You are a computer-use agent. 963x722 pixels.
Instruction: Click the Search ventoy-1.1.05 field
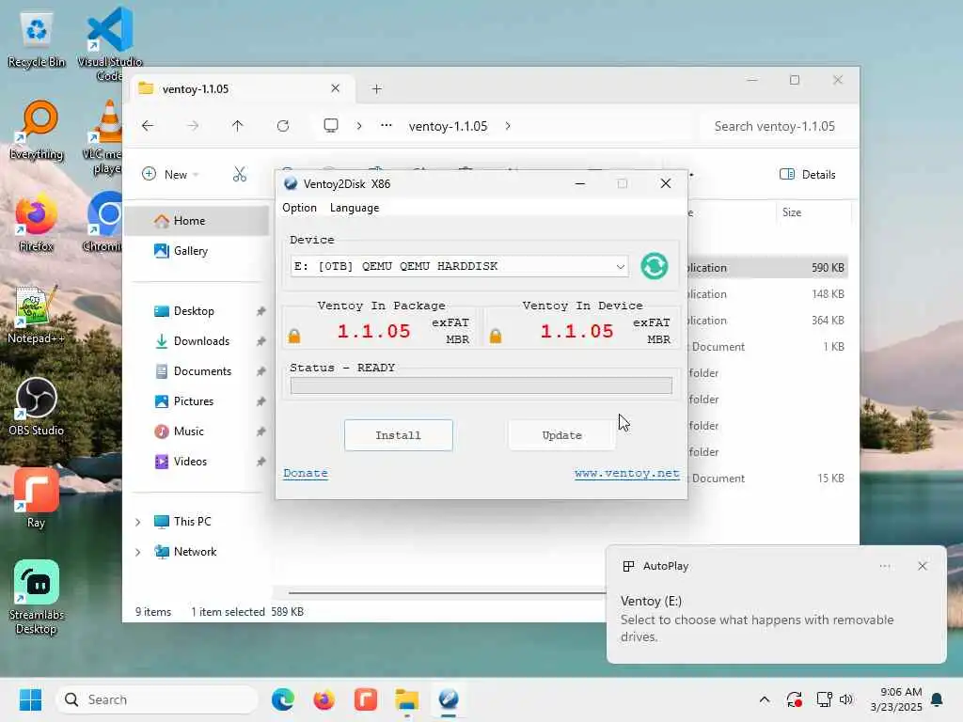[778, 127]
